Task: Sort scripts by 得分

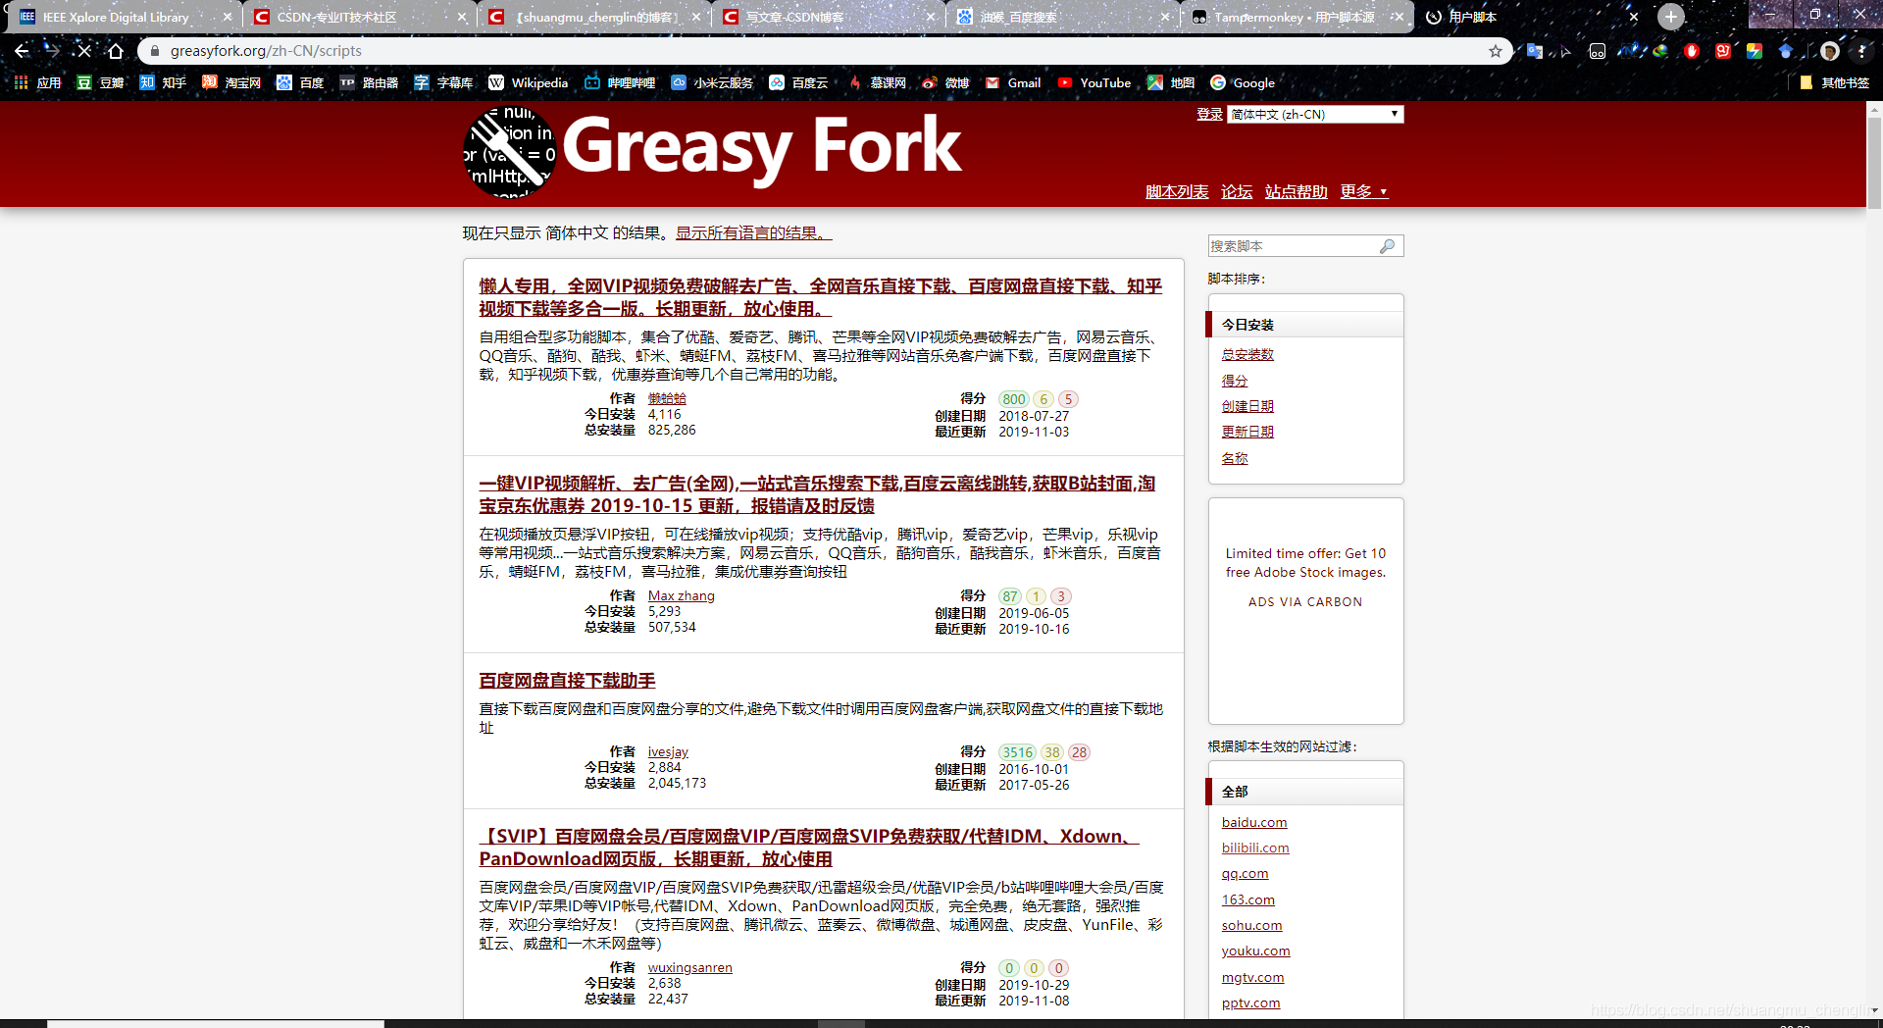Action: point(1235,381)
